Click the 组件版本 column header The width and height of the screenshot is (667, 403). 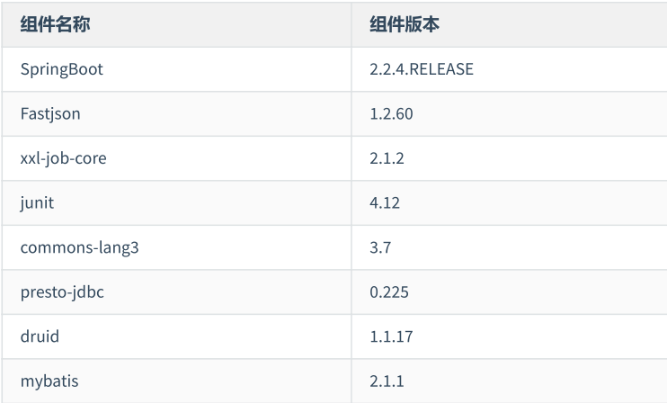tap(405, 25)
